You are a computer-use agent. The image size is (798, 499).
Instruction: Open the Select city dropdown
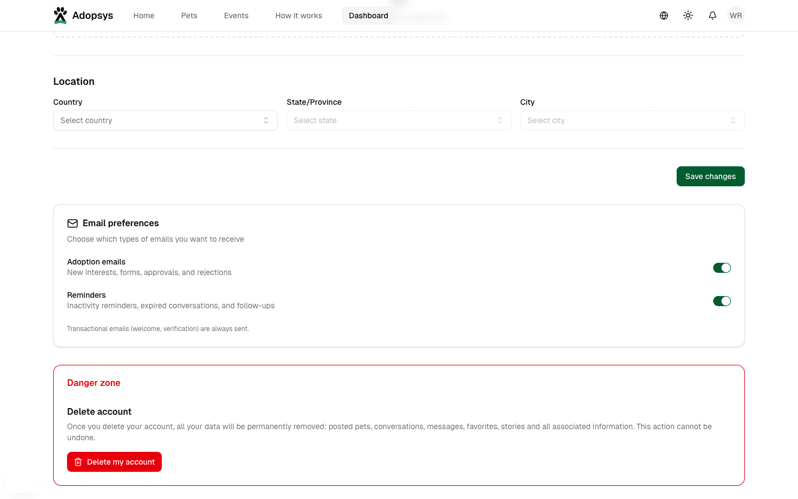coord(632,120)
